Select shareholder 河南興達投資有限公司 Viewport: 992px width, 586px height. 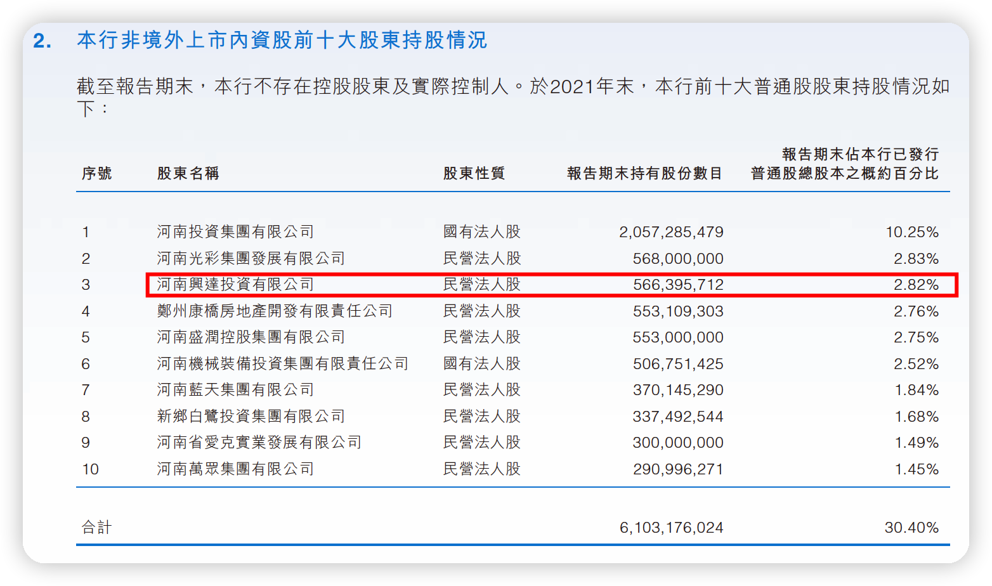pos(235,284)
